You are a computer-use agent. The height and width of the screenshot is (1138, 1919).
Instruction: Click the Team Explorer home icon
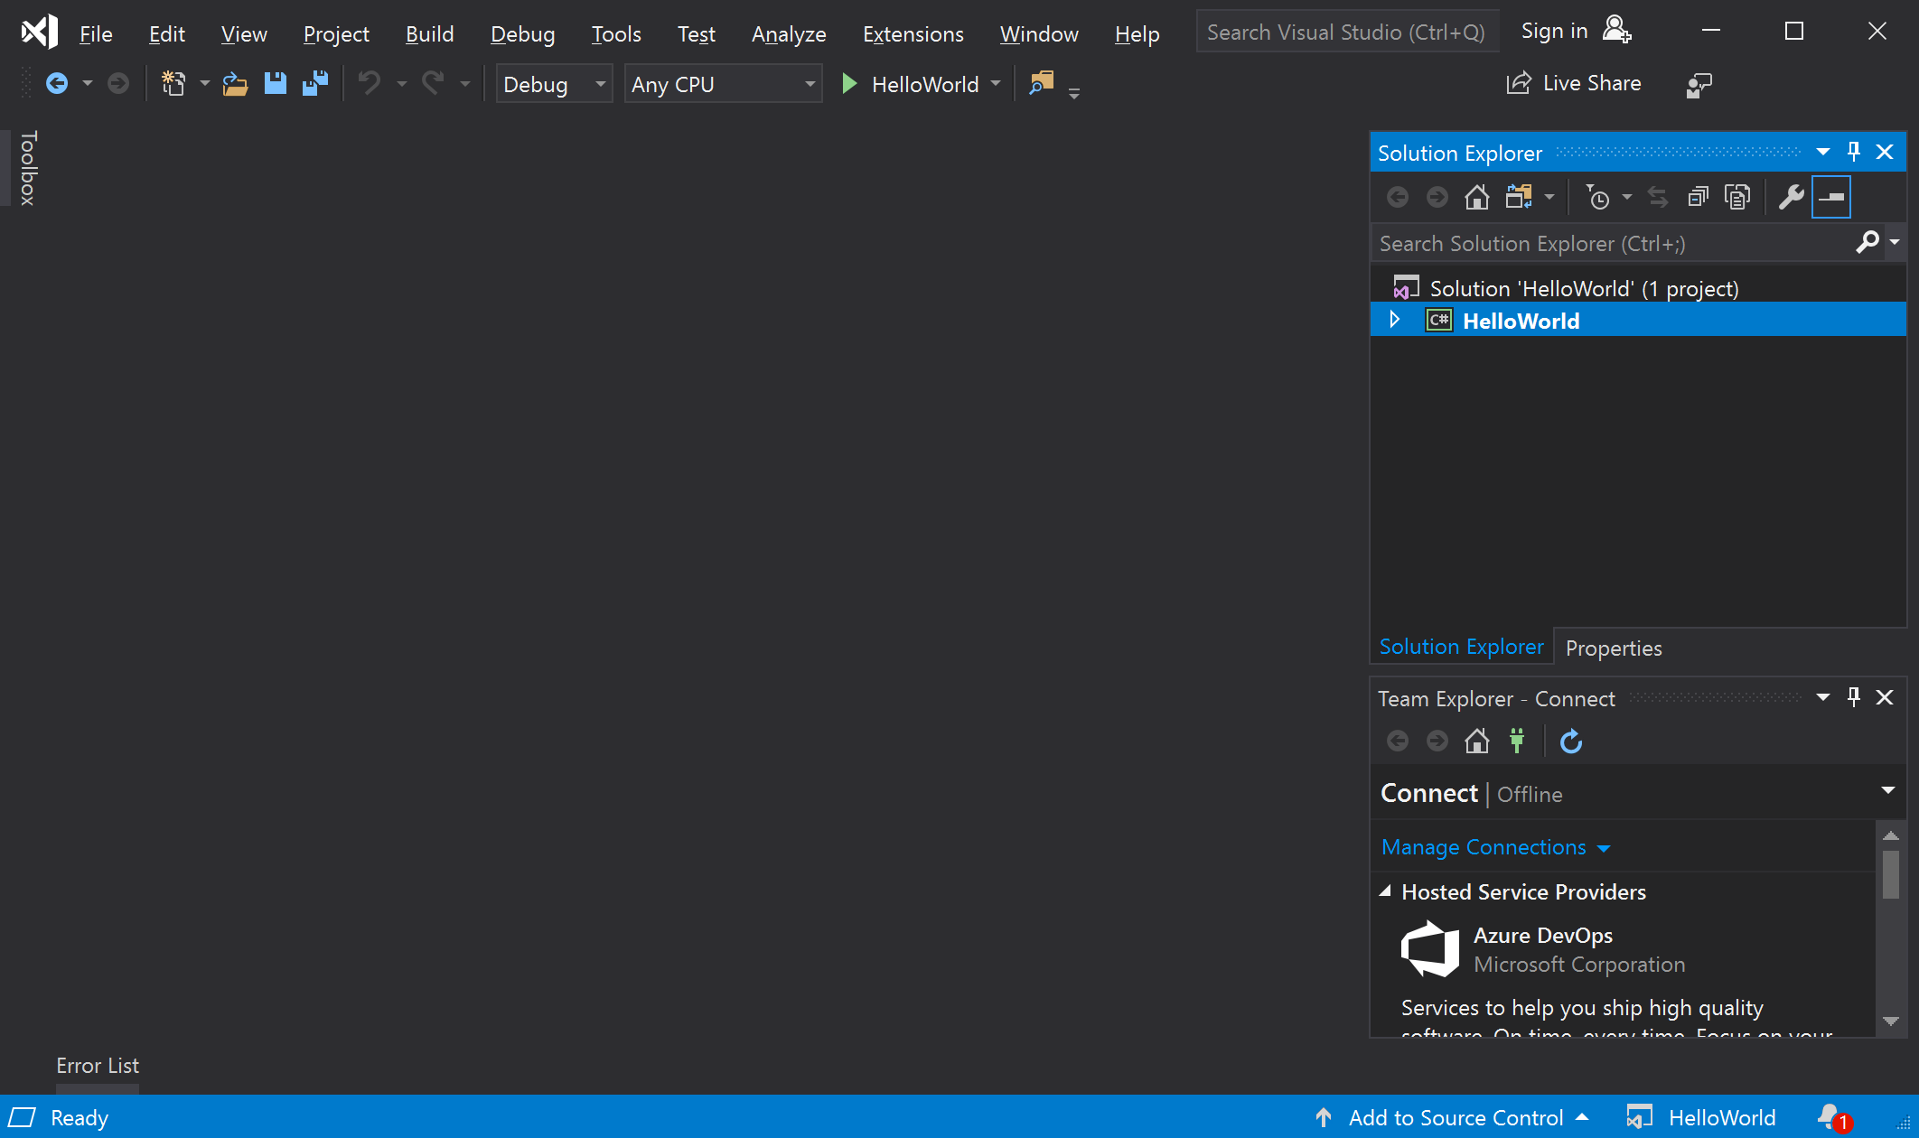click(x=1477, y=741)
